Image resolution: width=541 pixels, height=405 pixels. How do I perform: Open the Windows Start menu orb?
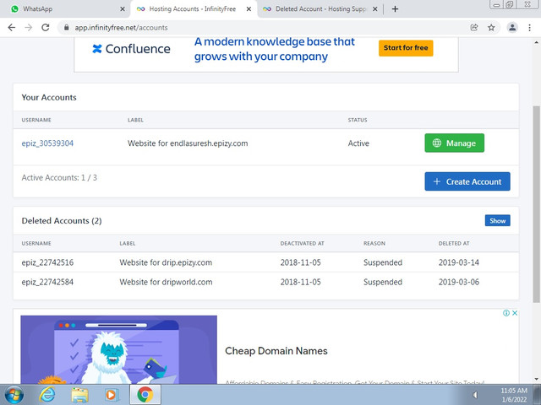click(14, 395)
